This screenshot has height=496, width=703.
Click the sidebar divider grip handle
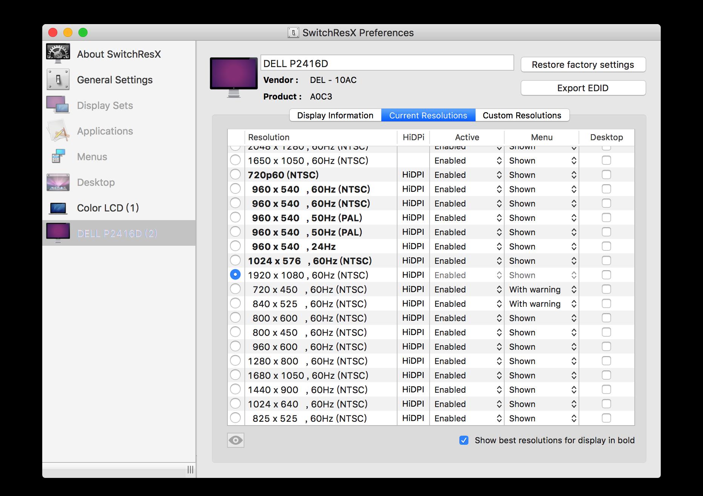pyautogui.click(x=190, y=470)
